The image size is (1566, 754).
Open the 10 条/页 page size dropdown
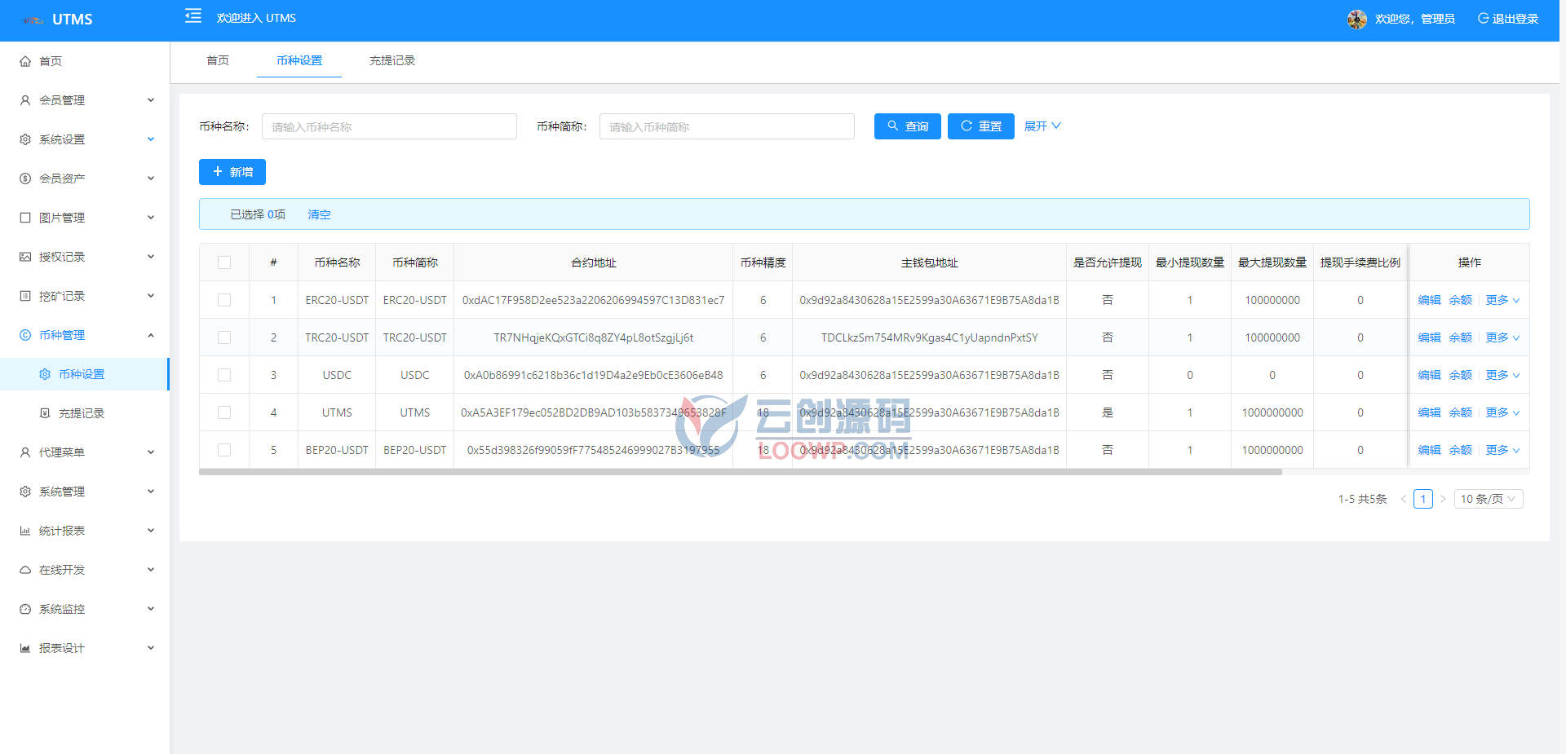(1489, 499)
